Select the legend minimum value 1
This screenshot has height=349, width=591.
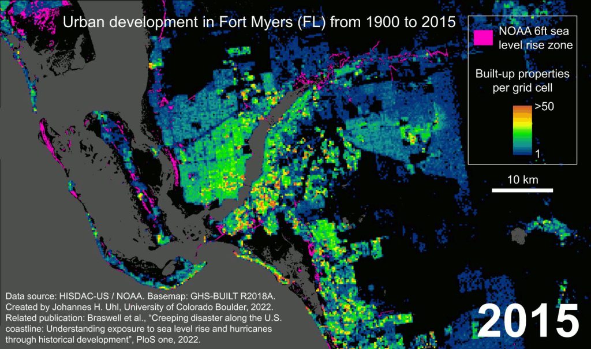click(537, 154)
